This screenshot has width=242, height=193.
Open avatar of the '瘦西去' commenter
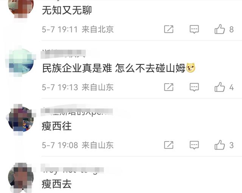pyautogui.click(x=21, y=177)
